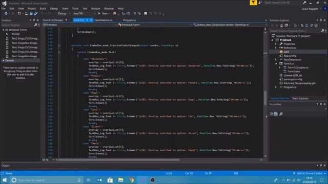This screenshot has width=328, height=184.
Task: Expand FaceDetector.cs node
Action: pyautogui.click(x=276, y=60)
